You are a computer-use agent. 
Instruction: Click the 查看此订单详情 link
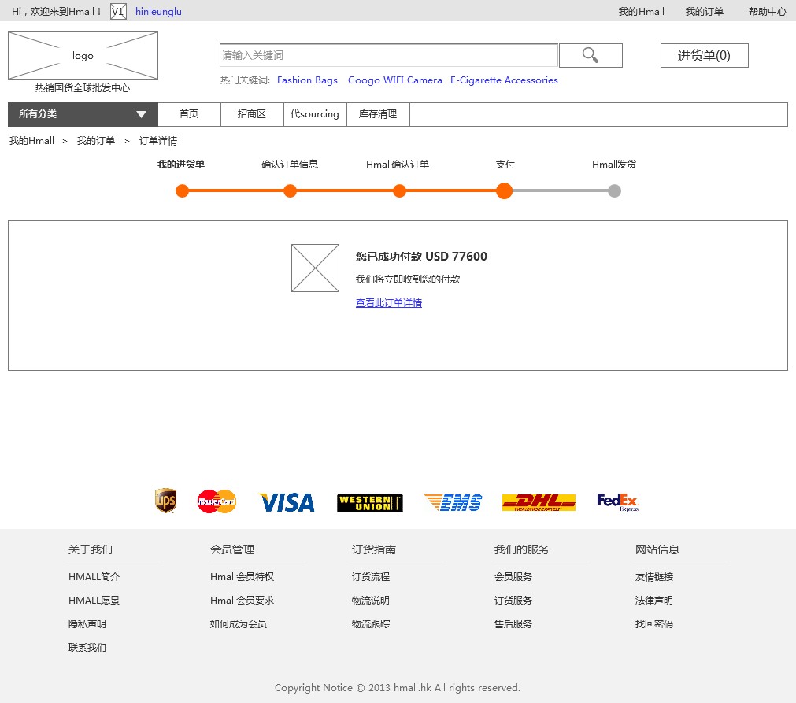point(389,303)
